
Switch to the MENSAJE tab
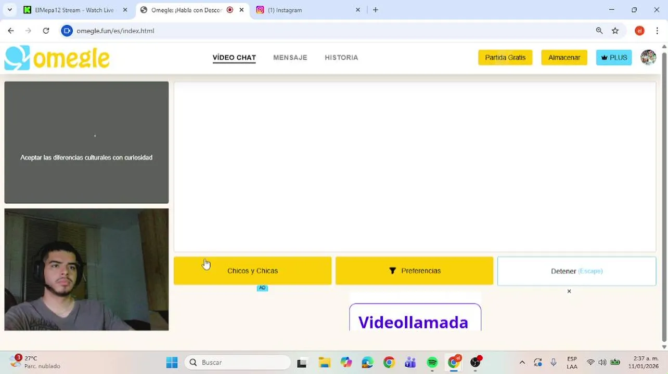290,58
